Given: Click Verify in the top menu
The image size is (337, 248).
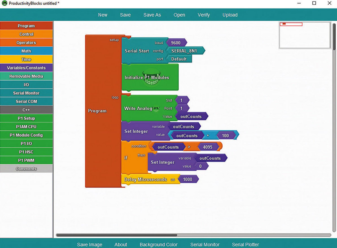Looking at the screenshot, I should 203,15.
